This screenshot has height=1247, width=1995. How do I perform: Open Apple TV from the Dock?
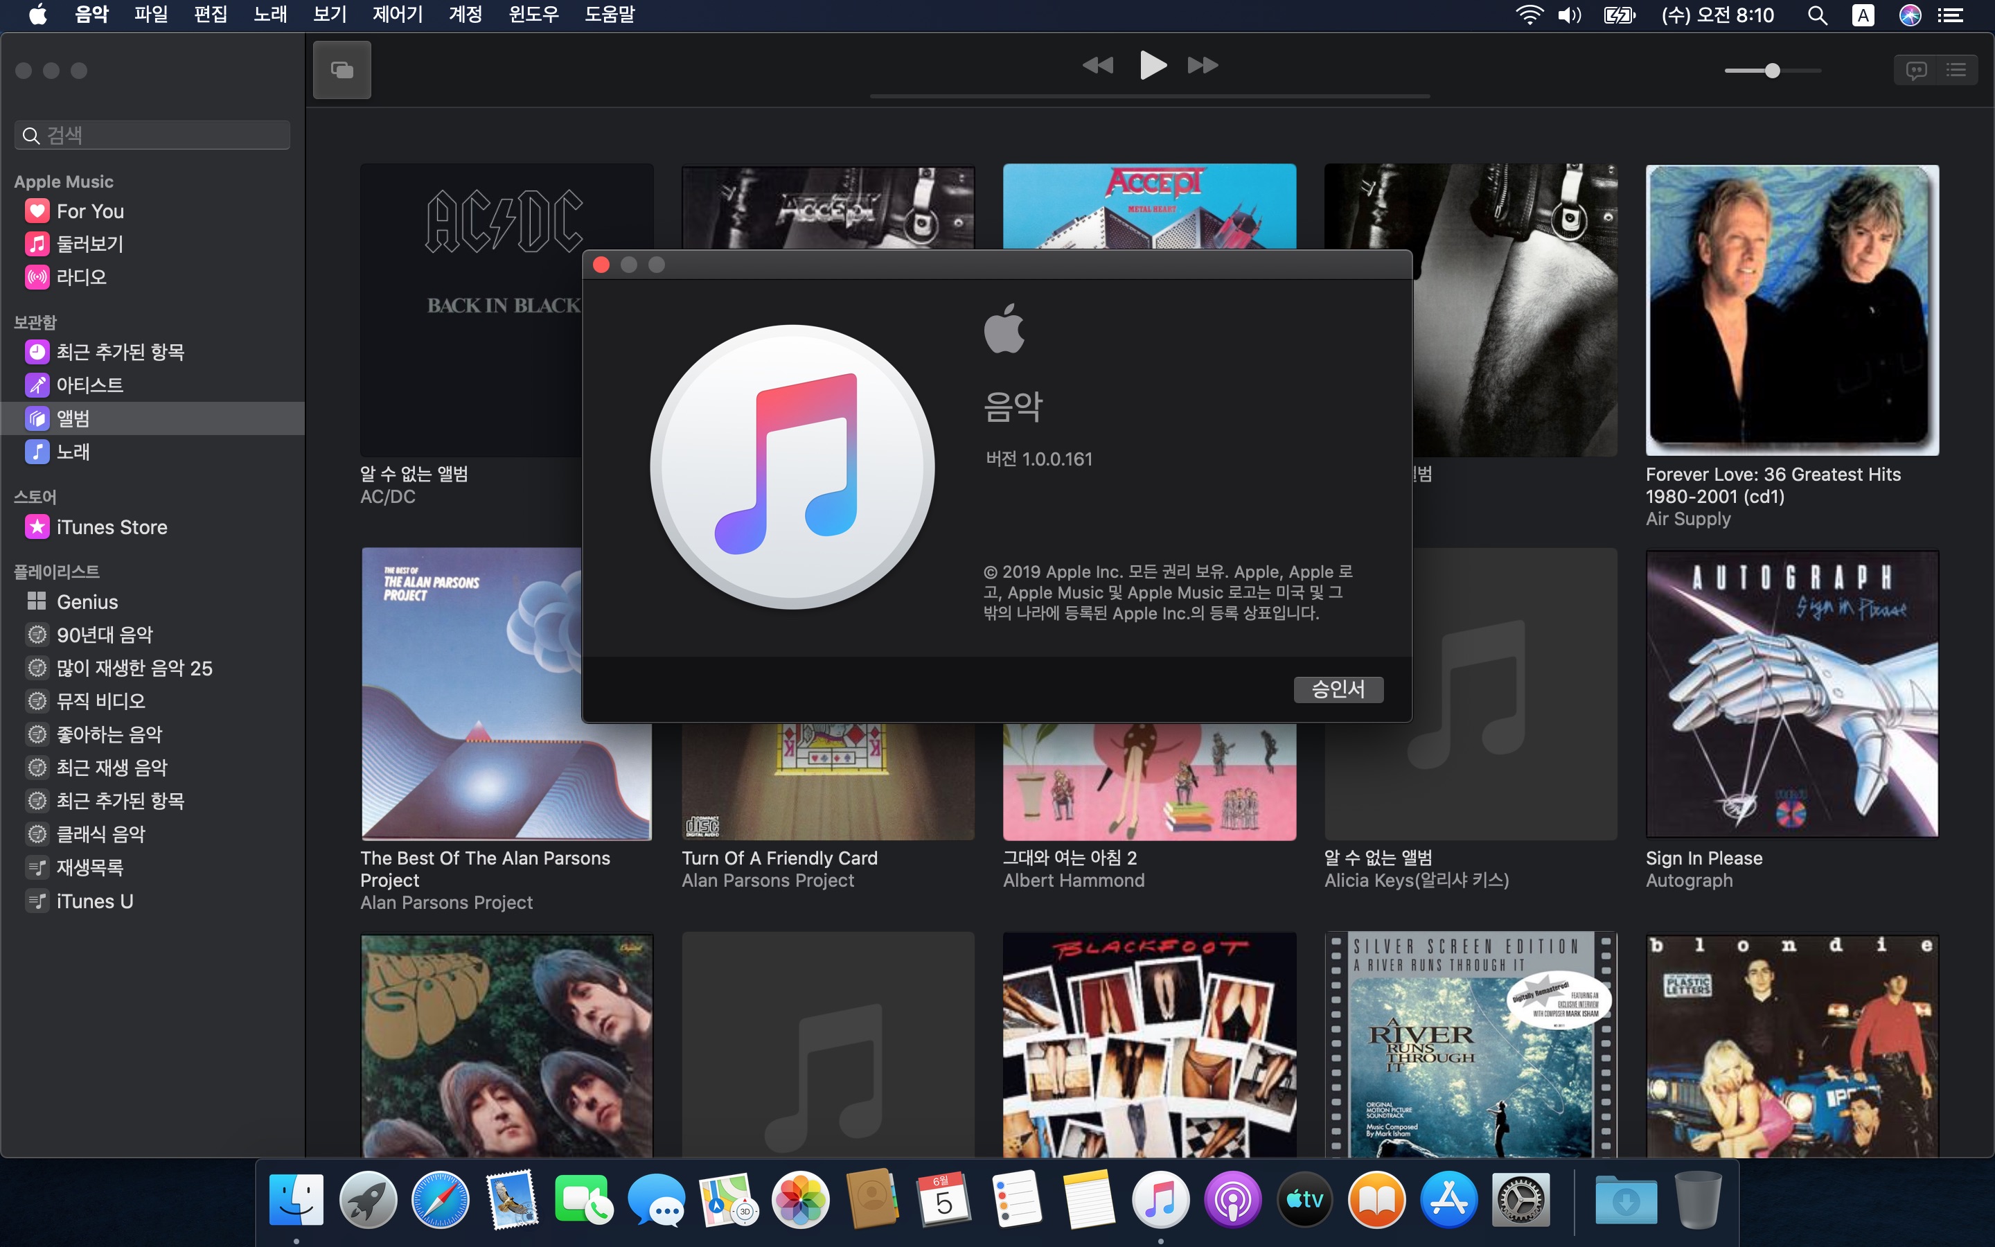point(1304,1200)
